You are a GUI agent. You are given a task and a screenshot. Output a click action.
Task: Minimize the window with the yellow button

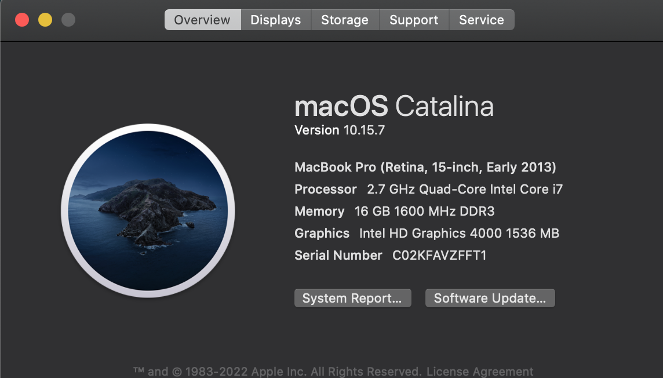point(45,20)
